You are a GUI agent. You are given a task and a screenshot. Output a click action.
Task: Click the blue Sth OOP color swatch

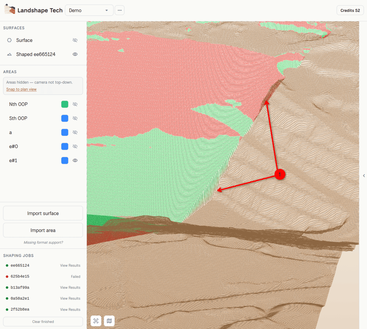coord(65,118)
